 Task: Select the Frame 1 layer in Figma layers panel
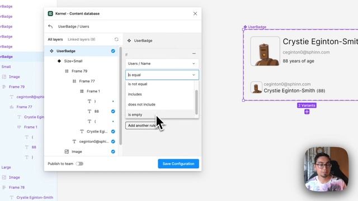coord(31,127)
